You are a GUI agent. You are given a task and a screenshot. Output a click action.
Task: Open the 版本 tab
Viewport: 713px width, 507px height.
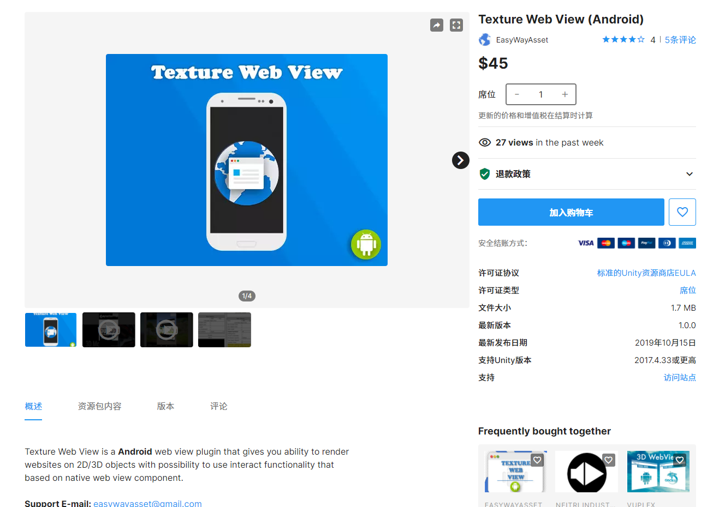(x=165, y=406)
